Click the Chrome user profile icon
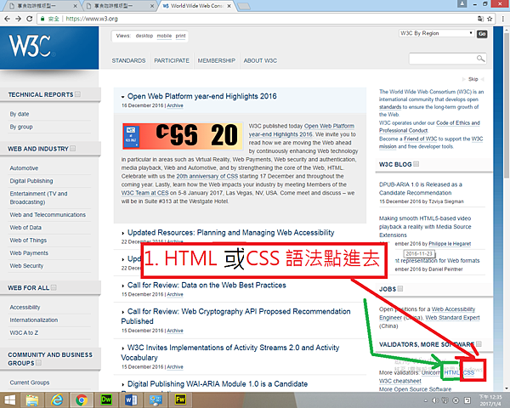 point(462,3)
